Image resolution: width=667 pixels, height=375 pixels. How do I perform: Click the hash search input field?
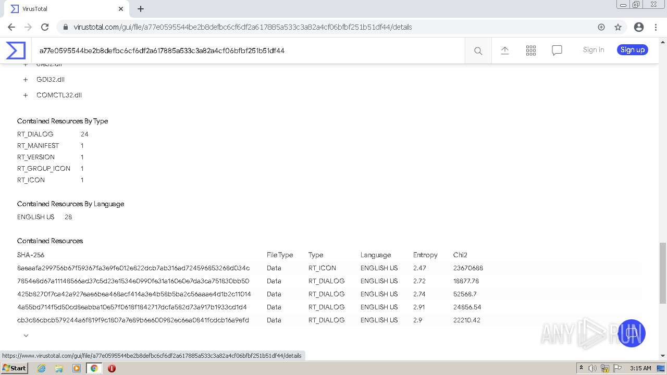coord(248,51)
